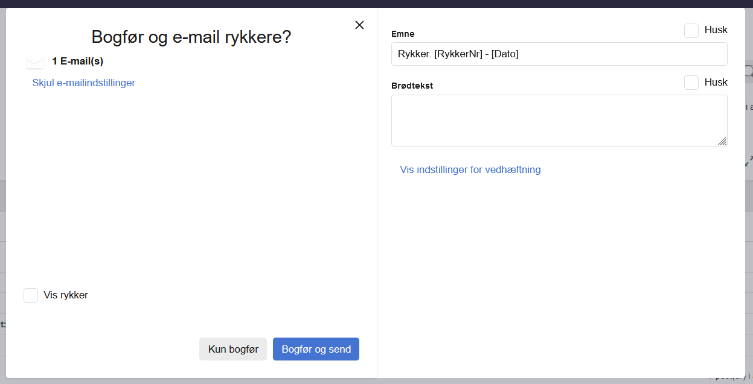Screen dimensions: 753x384
Task: Click the 'Brødtekst' field label
Action: (x=412, y=86)
